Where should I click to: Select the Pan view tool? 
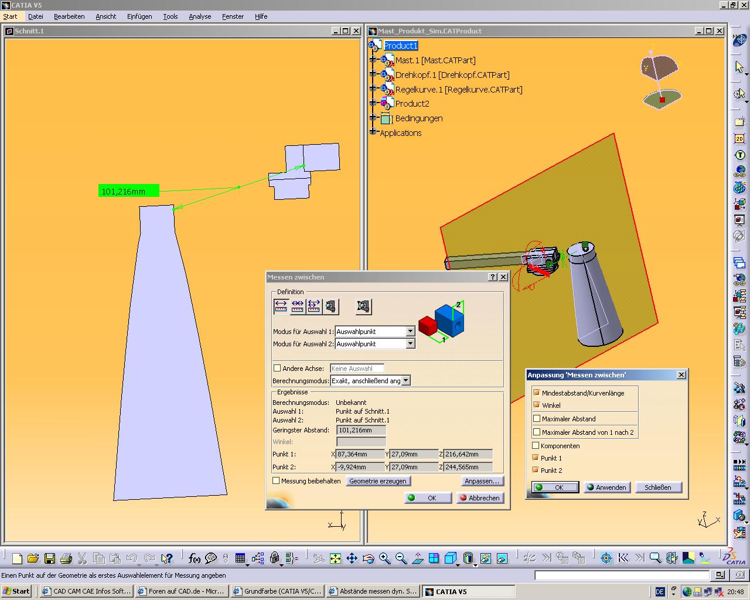click(352, 558)
